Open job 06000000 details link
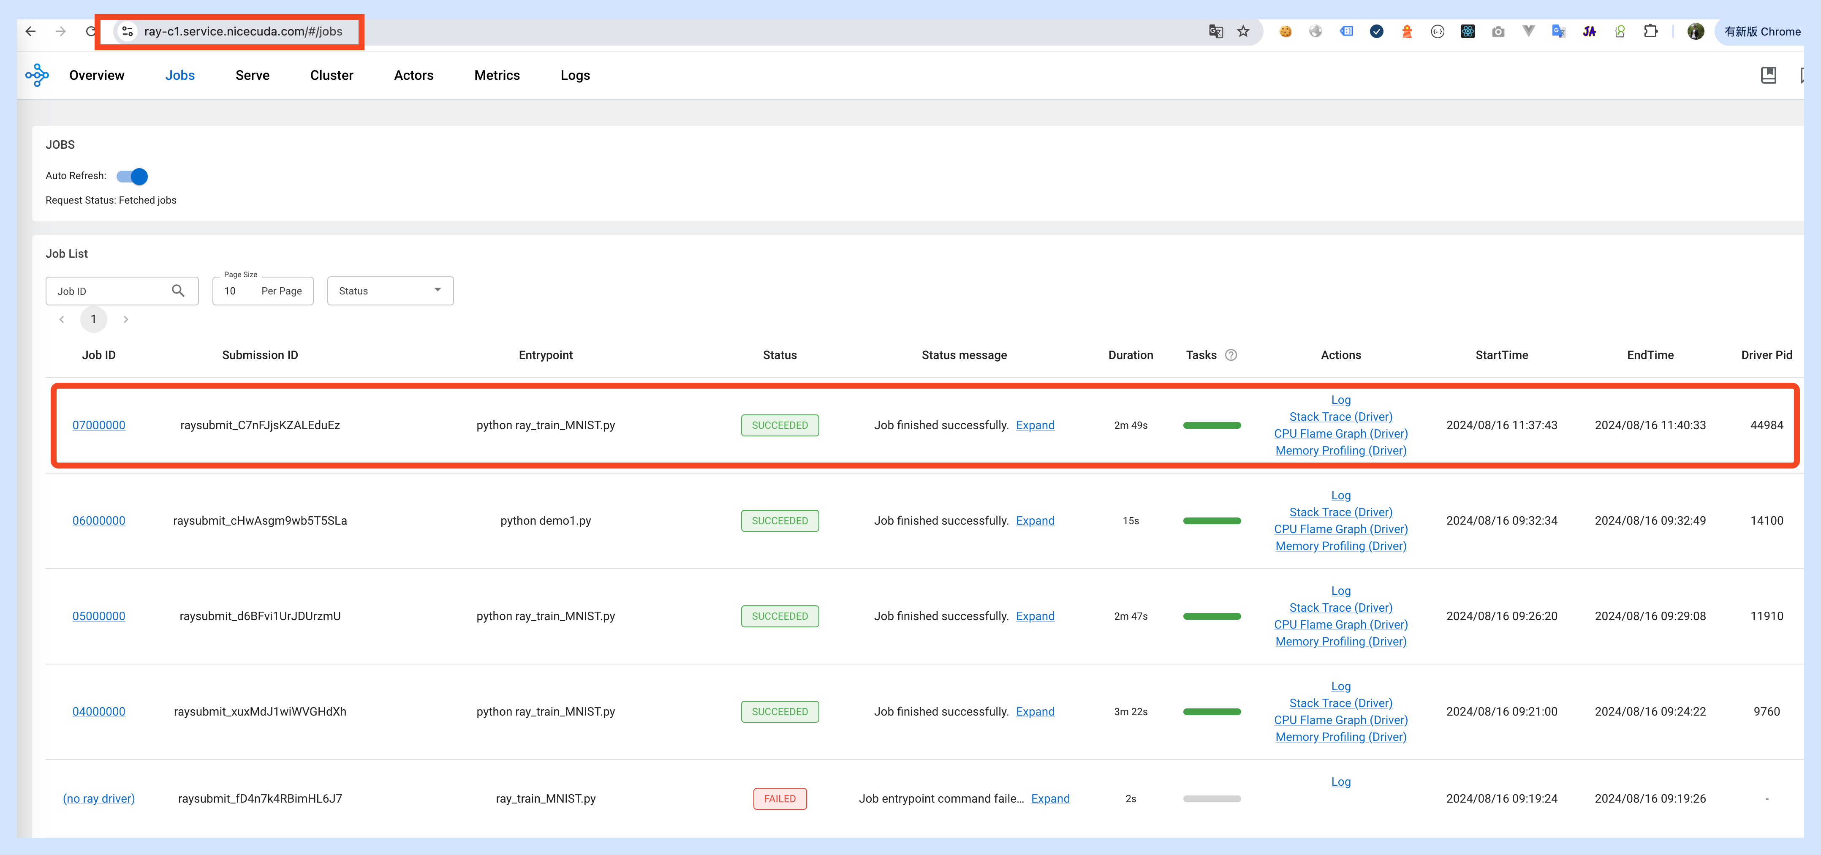 pos(99,520)
